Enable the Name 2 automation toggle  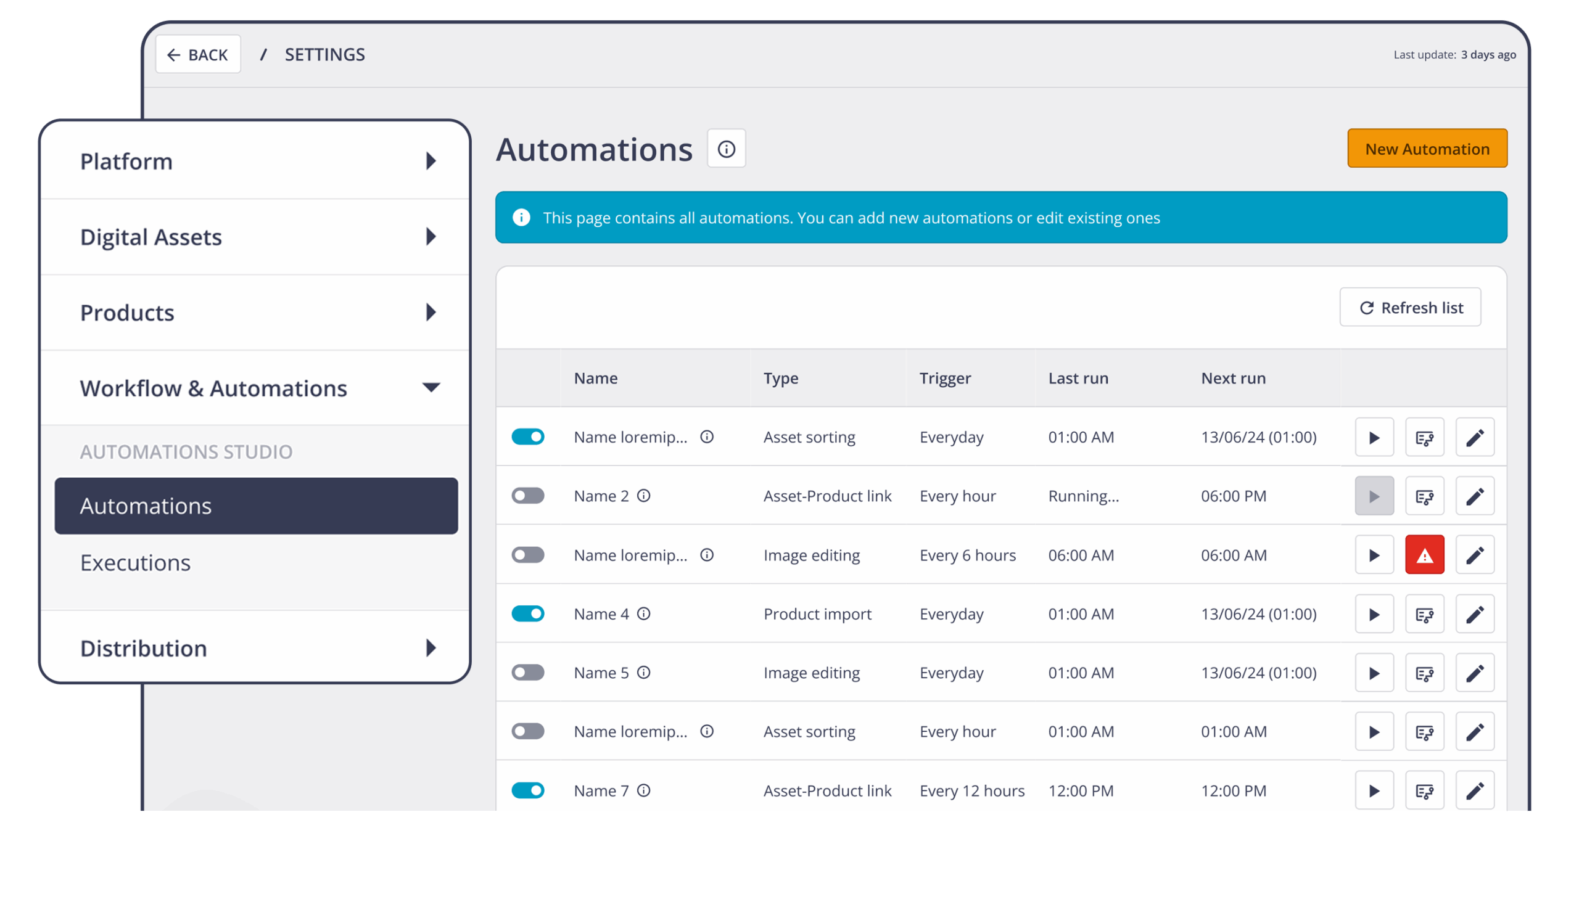tap(527, 496)
